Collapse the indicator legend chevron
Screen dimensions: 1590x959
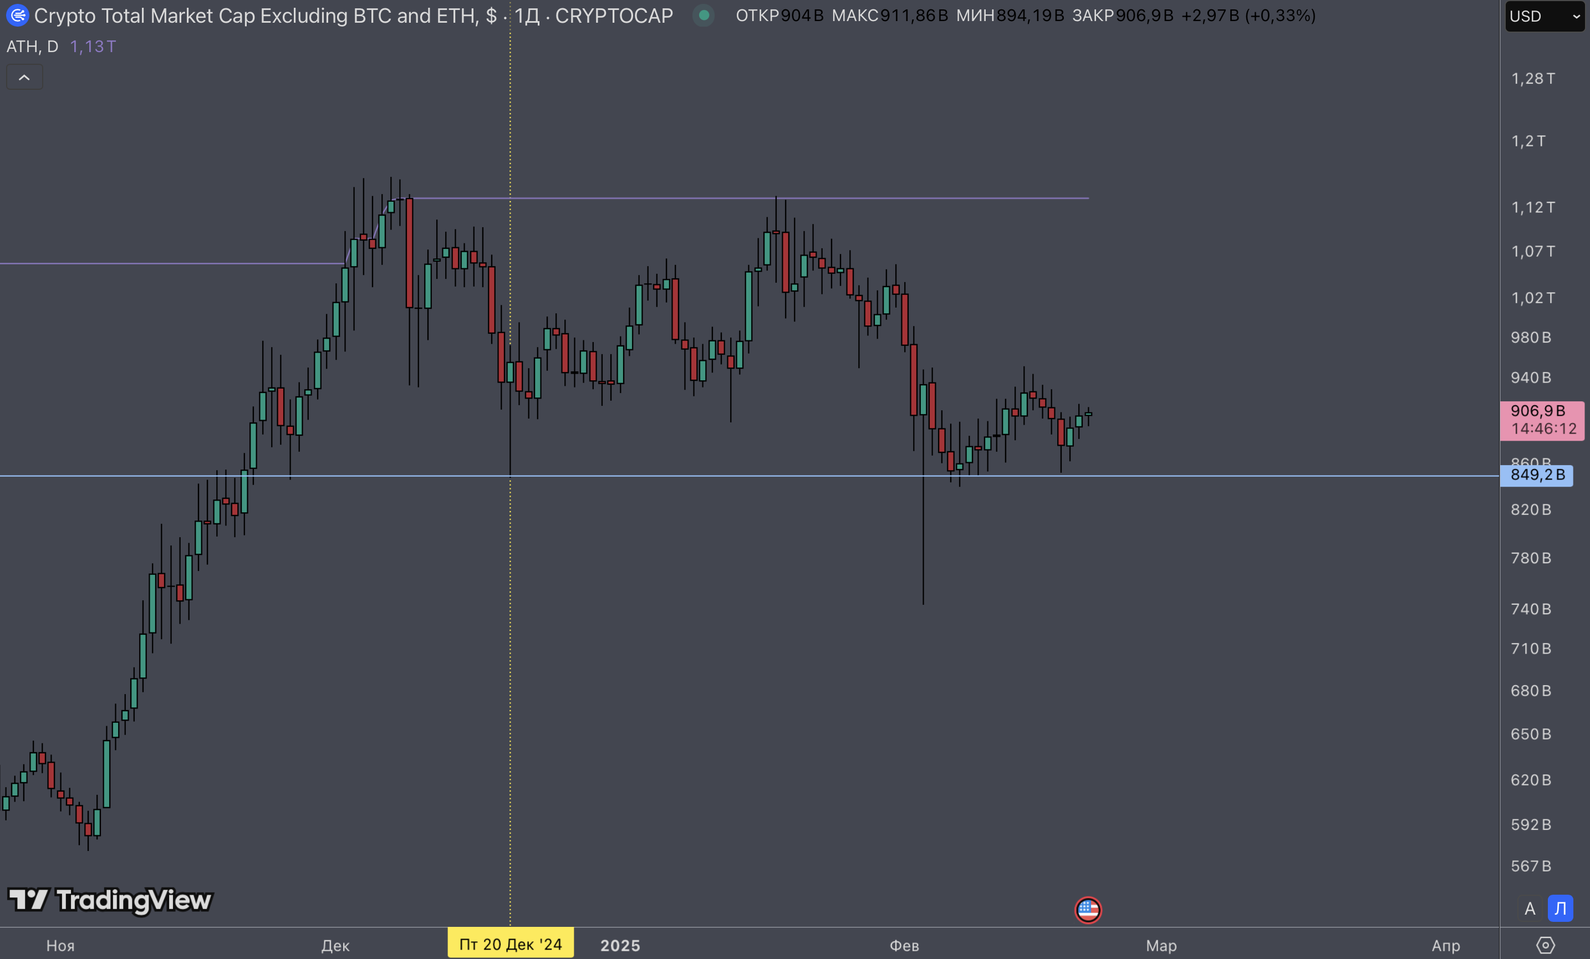click(x=24, y=78)
